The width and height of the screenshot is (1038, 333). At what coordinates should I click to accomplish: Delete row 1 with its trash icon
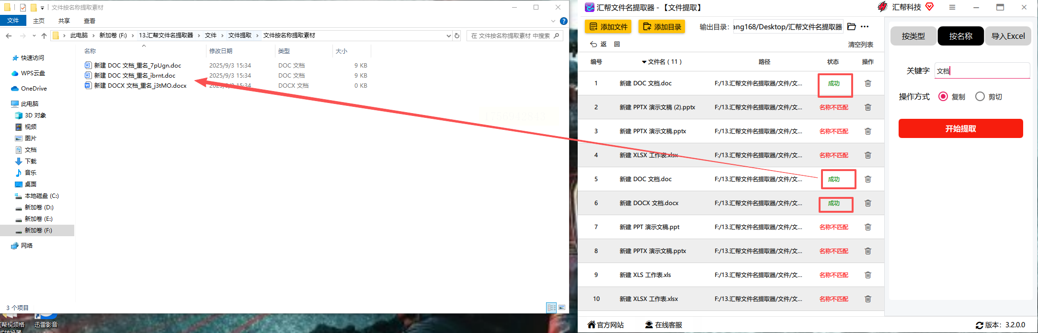(867, 83)
